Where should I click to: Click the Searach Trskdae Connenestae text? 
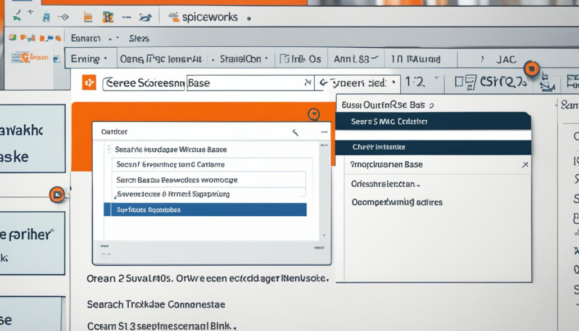(156, 305)
